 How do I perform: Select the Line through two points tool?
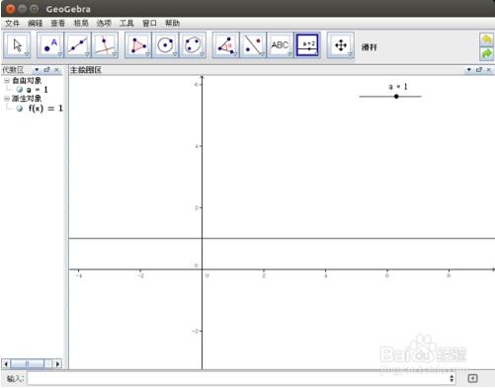click(x=77, y=45)
